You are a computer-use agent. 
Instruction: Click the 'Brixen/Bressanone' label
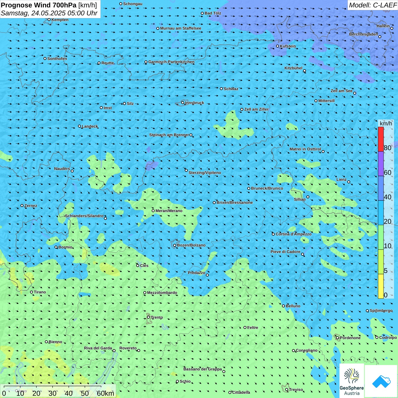pyautogui.click(x=235, y=202)
